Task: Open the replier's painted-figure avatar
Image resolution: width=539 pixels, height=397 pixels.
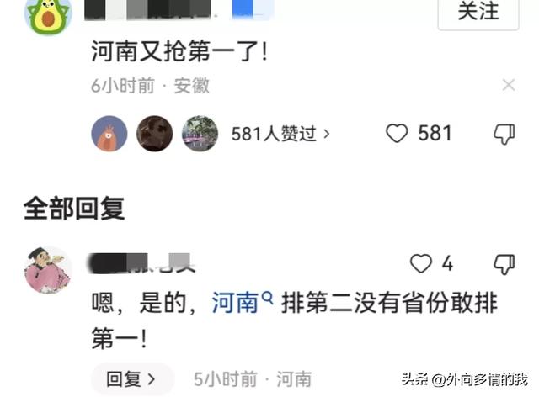Action: click(x=48, y=270)
